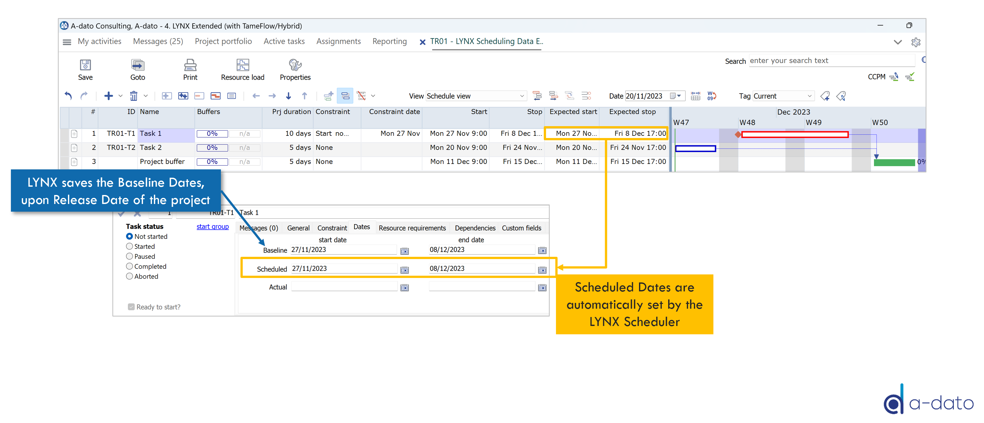Open the settings gear icon
The height and width of the screenshot is (423, 984).
click(916, 42)
